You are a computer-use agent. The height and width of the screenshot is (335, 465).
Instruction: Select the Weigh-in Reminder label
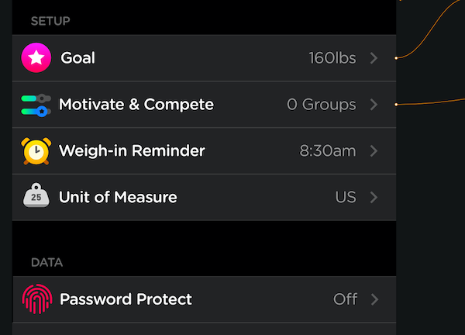coord(133,151)
